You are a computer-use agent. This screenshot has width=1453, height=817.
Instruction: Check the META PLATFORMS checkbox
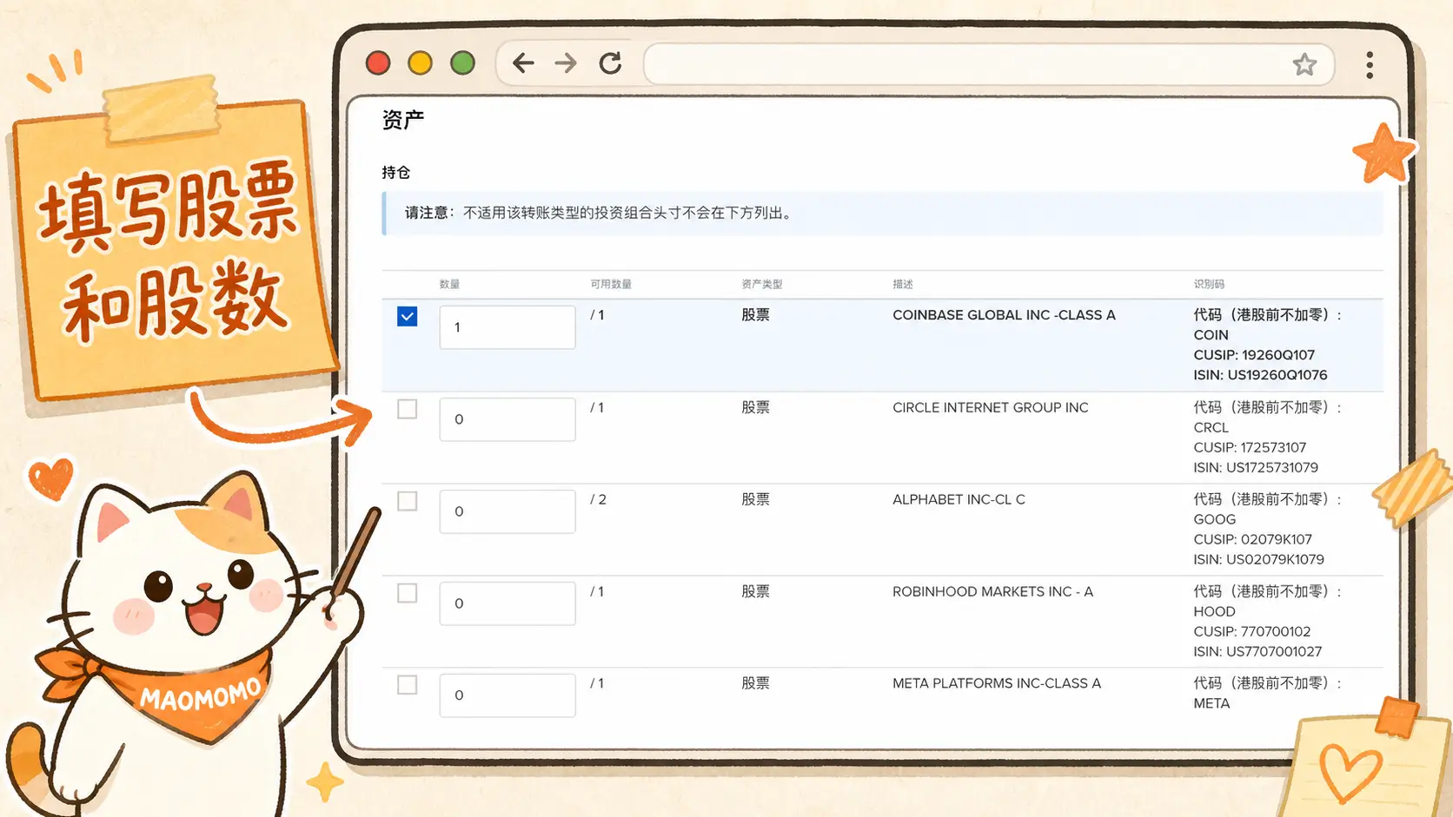click(407, 685)
